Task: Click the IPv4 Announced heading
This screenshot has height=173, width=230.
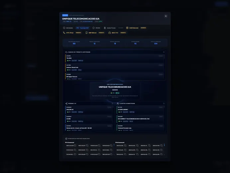Action: pyautogui.click(x=70, y=142)
